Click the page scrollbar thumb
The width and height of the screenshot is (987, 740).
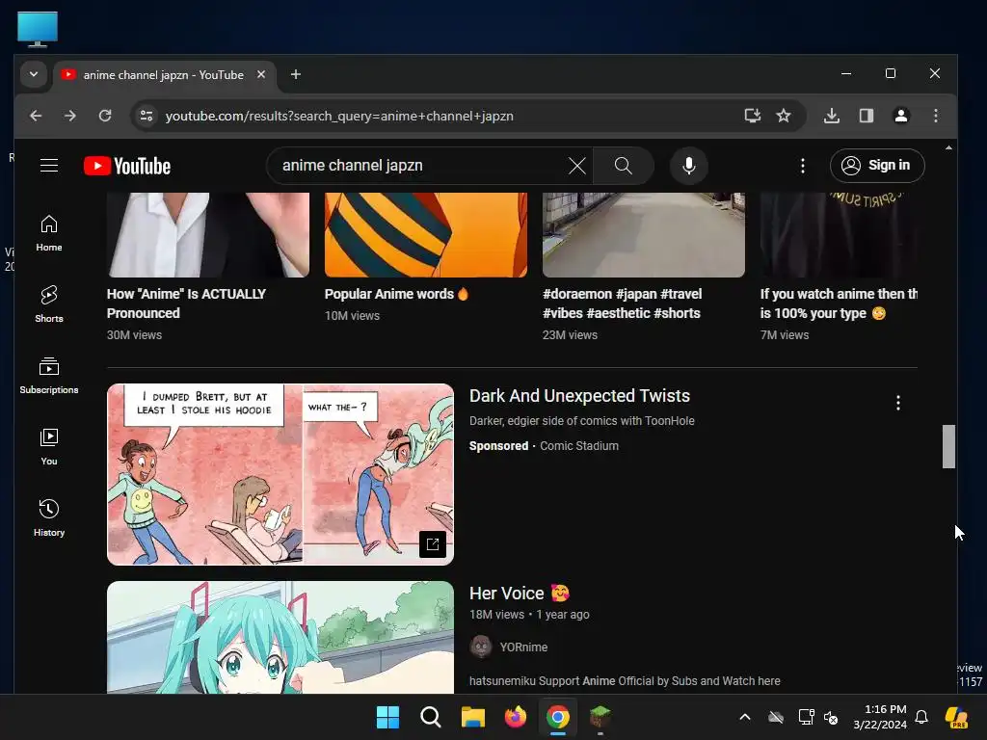(948, 446)
